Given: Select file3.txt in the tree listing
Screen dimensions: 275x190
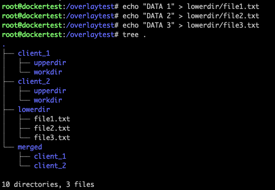Looking at the screenshot, I should pyautogui.click(x=52, y=138).
